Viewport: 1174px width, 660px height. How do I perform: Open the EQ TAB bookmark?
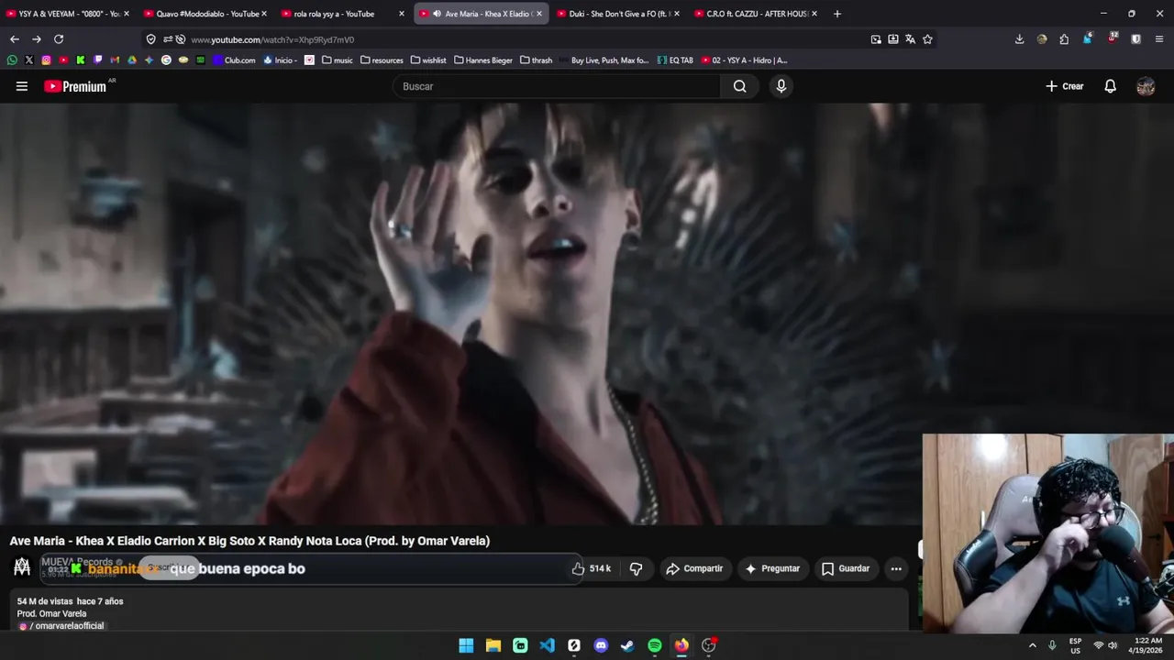coord(675,60)
